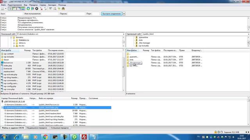250x140 pixels.
Task: Open Google Chrome from the taskbar
Action: click(45, 137)
